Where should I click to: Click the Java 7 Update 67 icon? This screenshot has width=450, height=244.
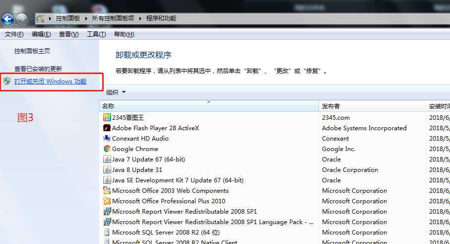coord(107,159)
